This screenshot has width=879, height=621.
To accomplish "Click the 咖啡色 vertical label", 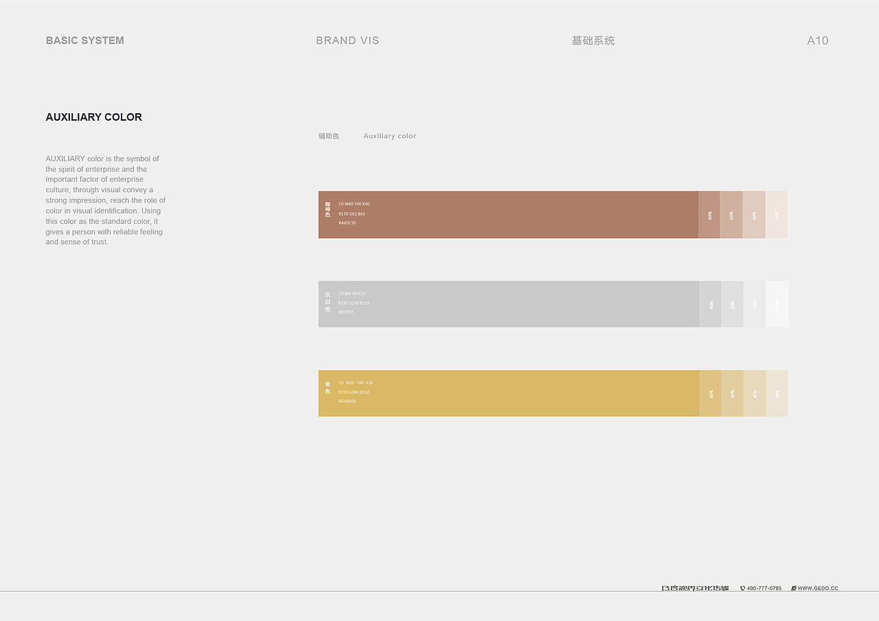I will click(x=328, y=210).
